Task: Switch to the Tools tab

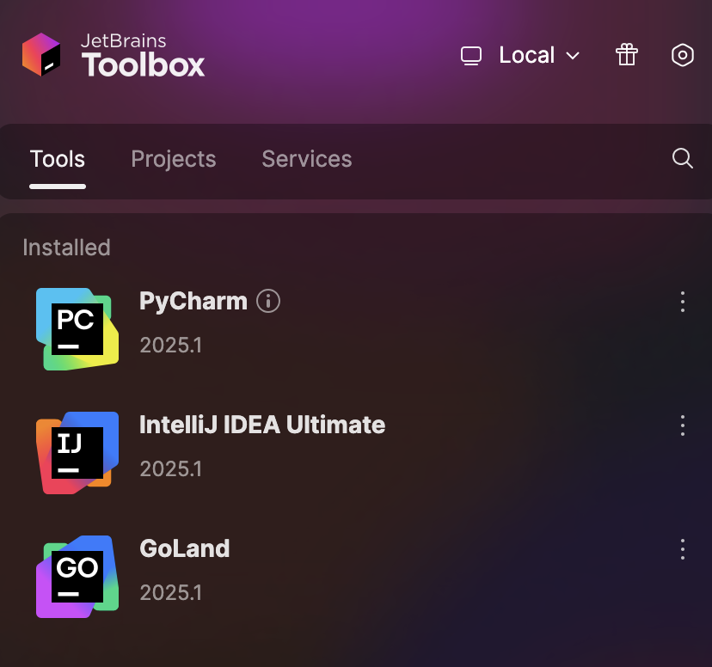Action: coord(58,159)
